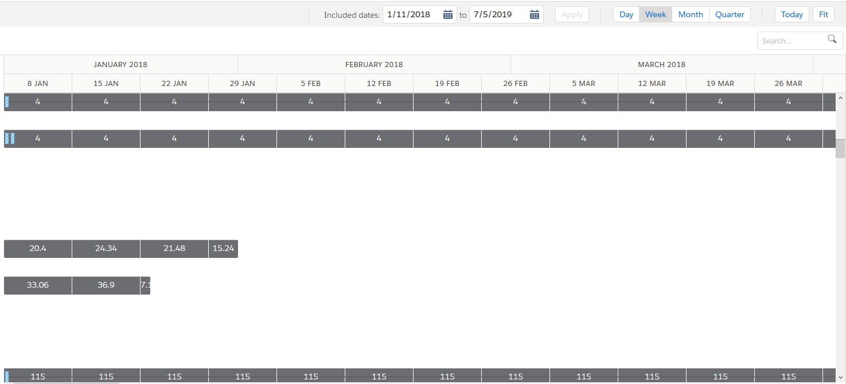Select the February 2018 month header
The width and height of the screenshot is (846, 384).
pos(374,65)
